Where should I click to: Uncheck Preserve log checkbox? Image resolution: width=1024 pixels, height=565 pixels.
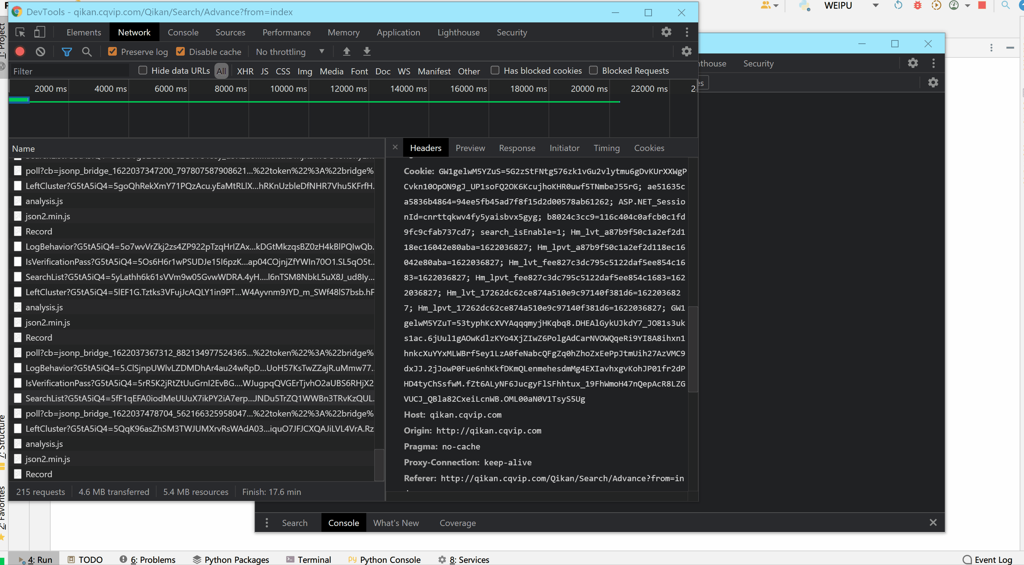pyautogui.click(x=112, y=52)
